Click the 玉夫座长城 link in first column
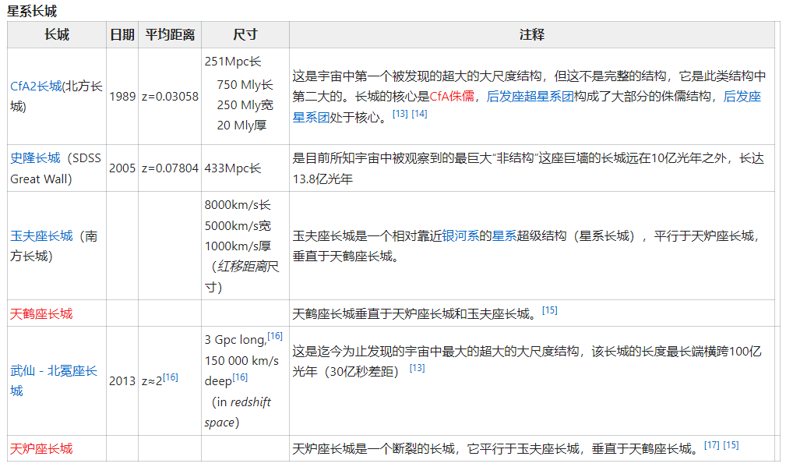Screen dimensions: 786x467 tap(41, 235)
